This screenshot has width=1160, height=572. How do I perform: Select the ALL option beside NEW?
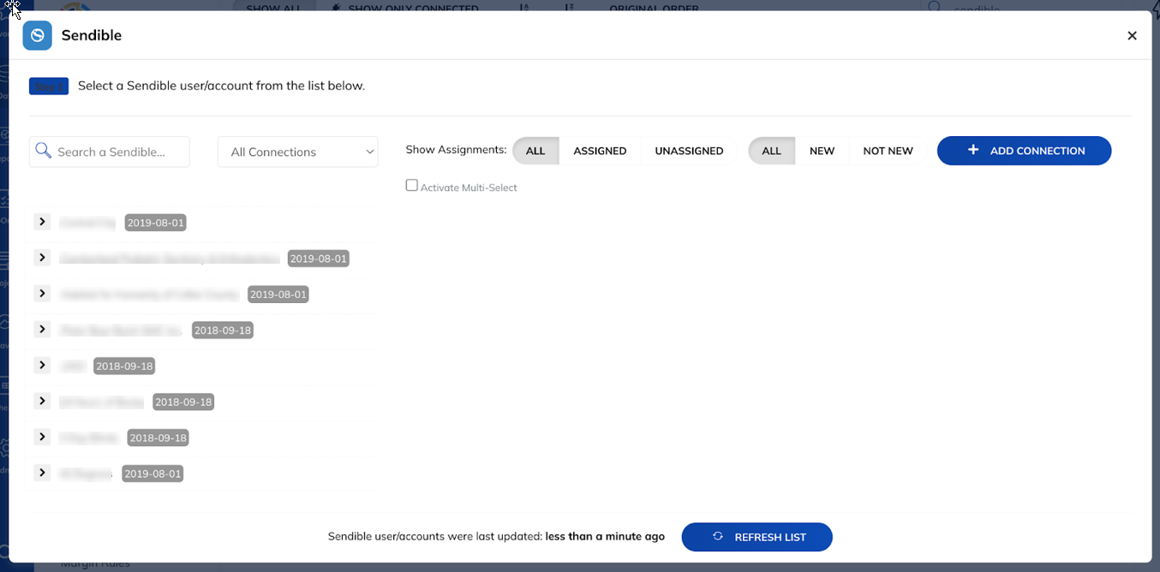coord(772,151)
